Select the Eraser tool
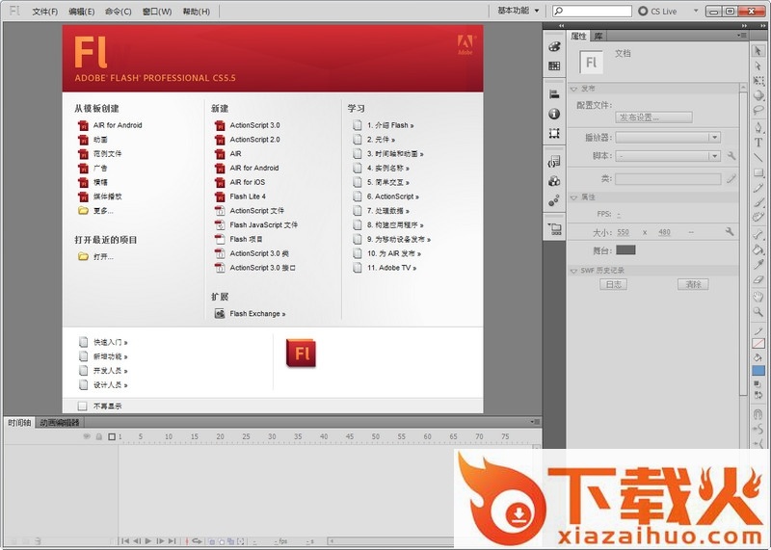The width and height of the screenshot is (771, 550). [x=758, y=279]
